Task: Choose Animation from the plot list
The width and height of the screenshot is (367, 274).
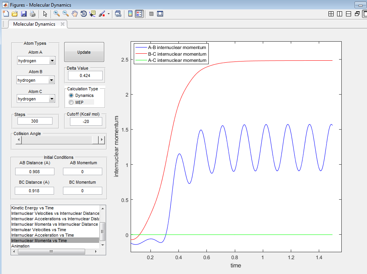Action: (x=20, y=246)
